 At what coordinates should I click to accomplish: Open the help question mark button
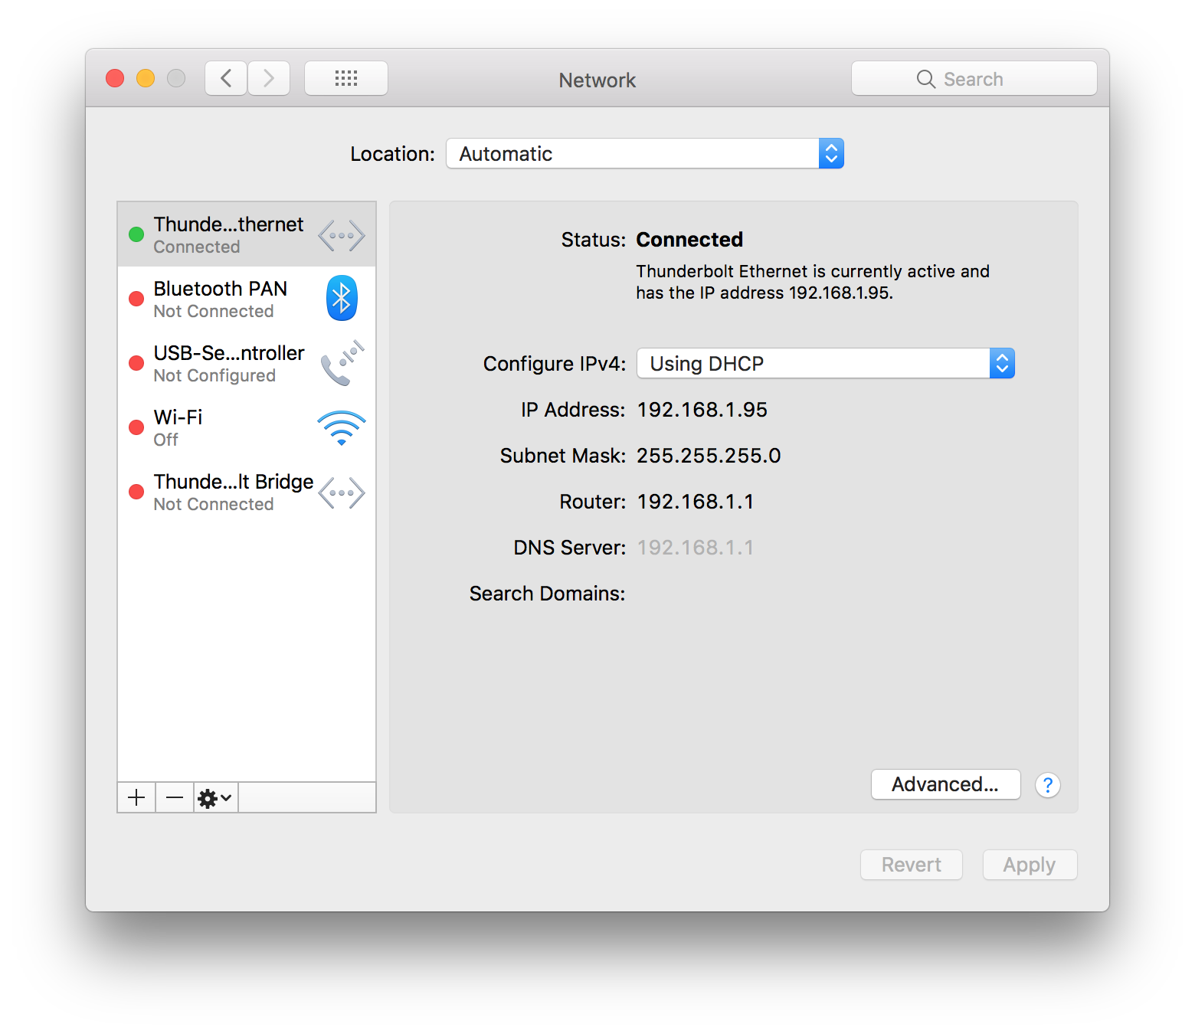click(1047, 785)
